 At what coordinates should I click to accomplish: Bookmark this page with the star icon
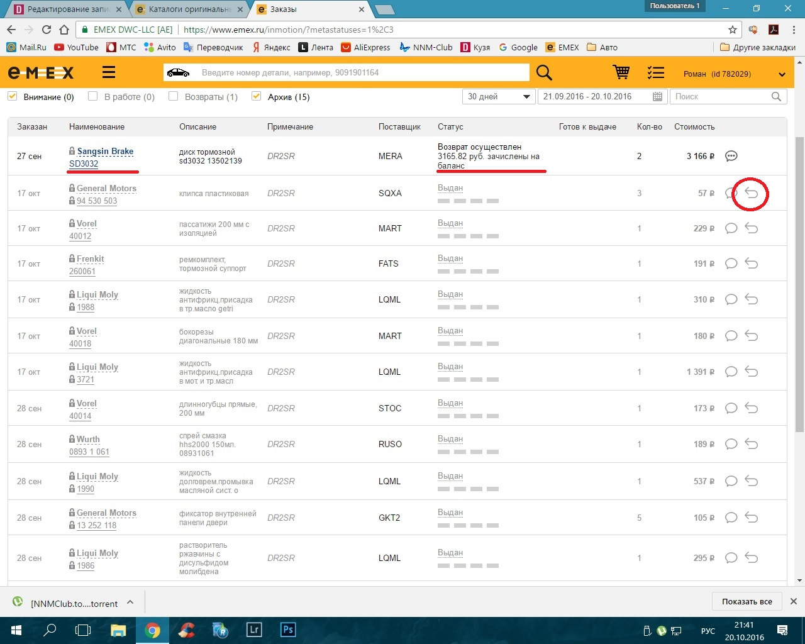tap(733, 30)
